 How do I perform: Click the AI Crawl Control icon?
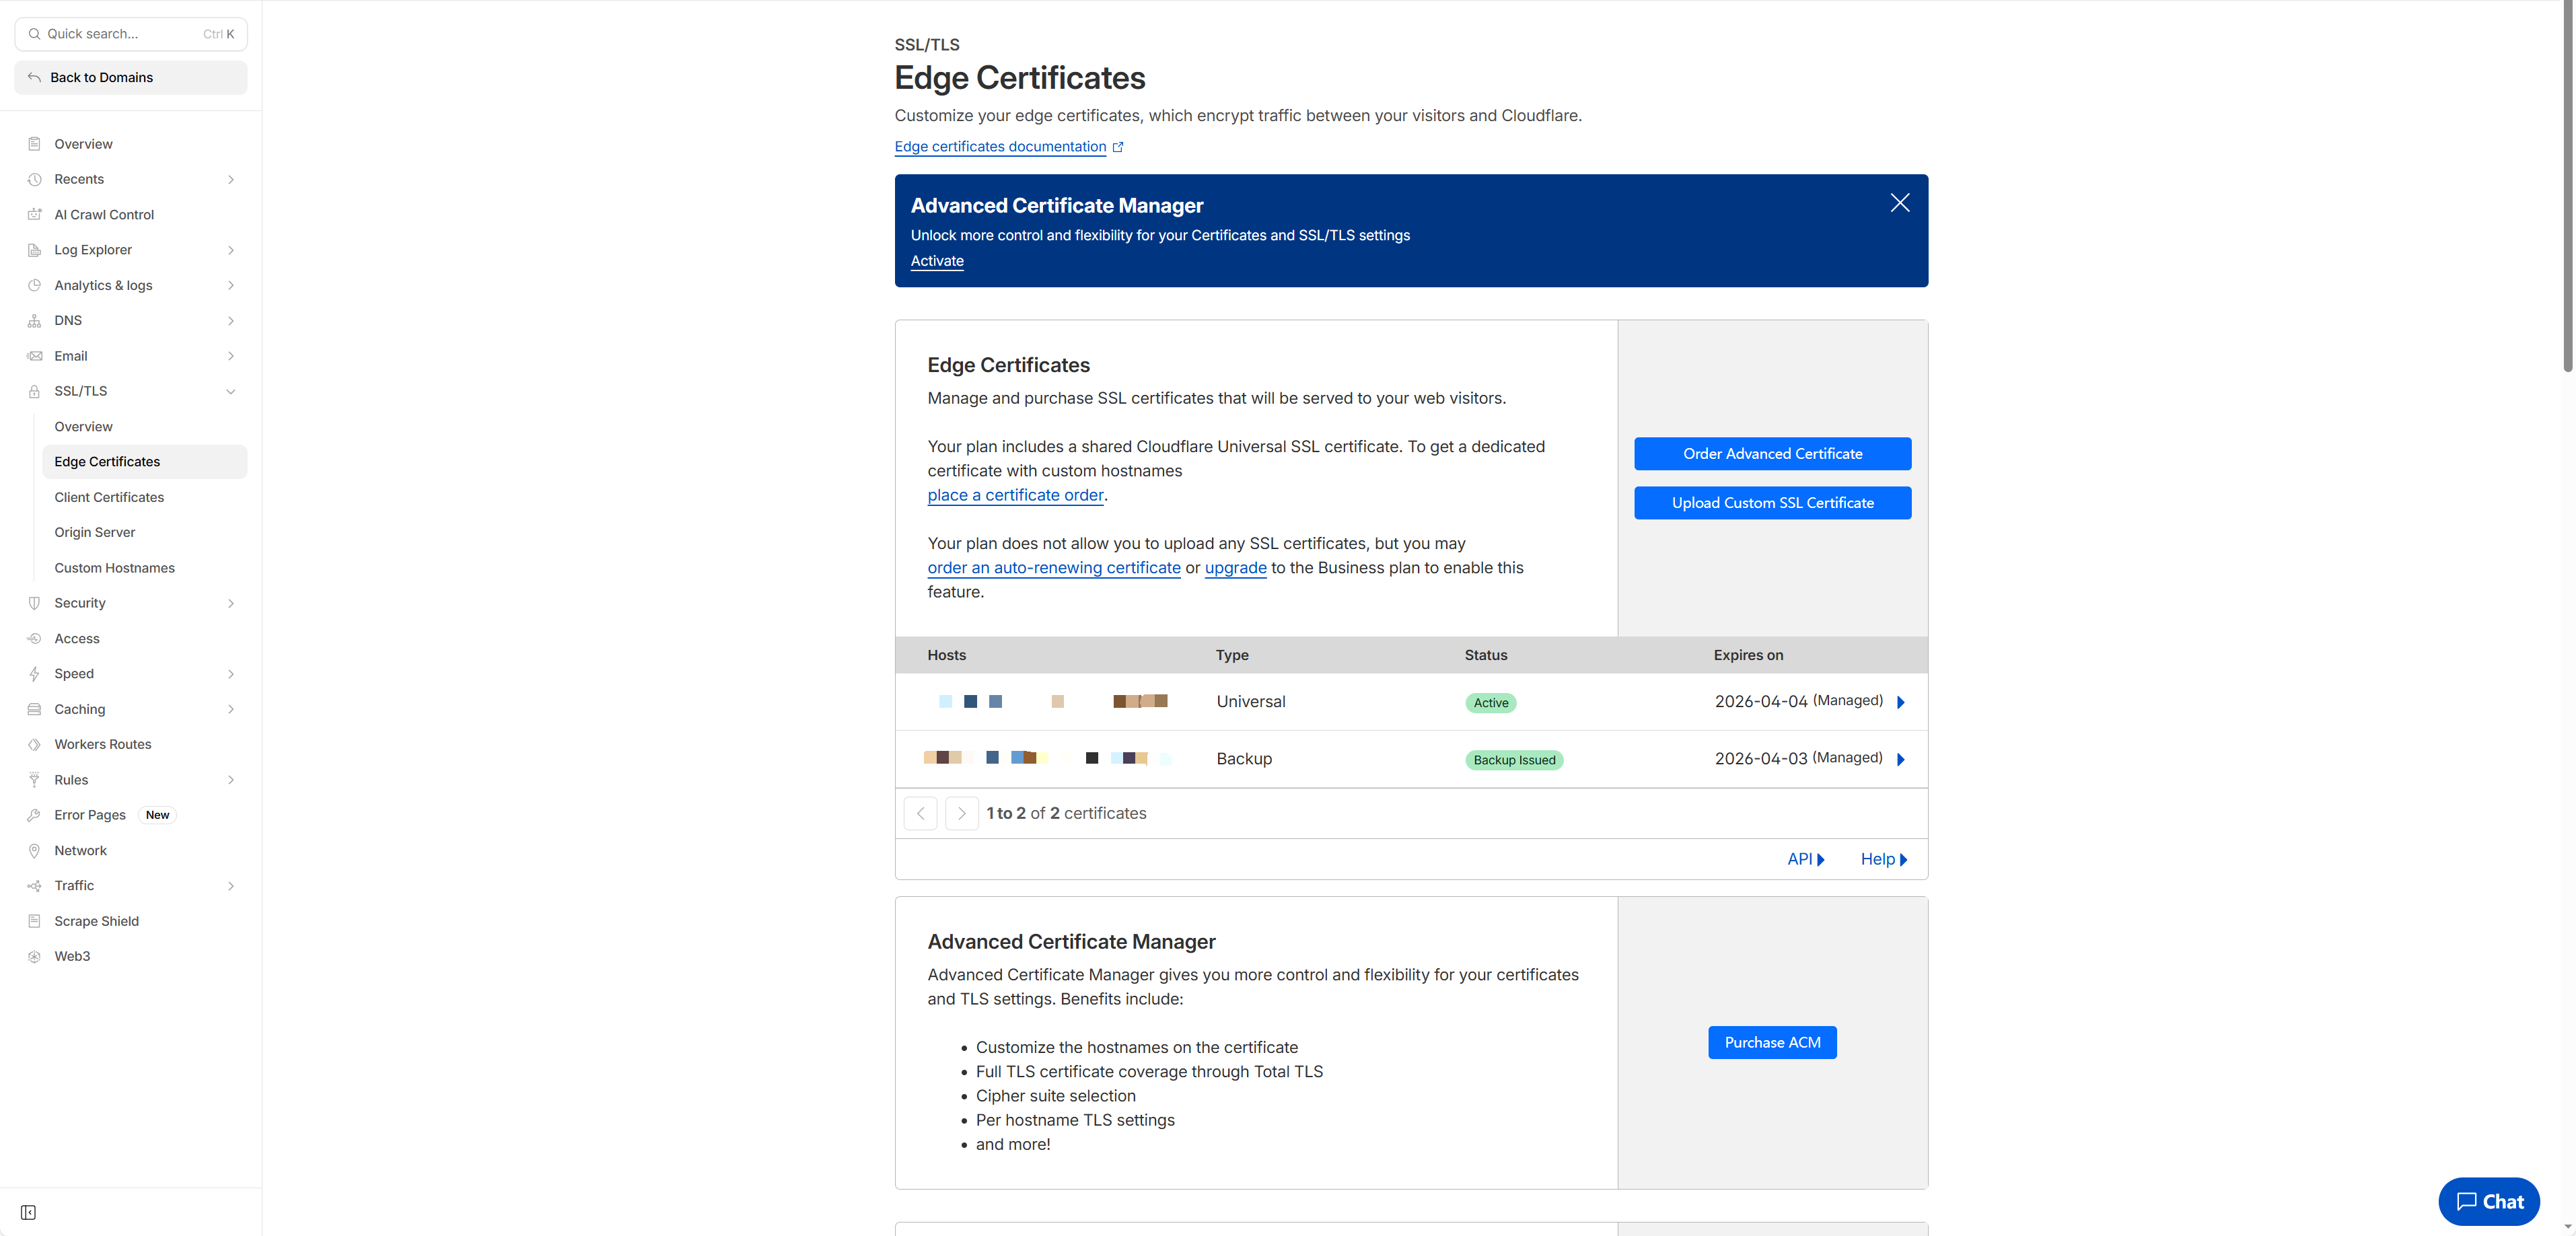pyautogui.click(x=34, y=214)
